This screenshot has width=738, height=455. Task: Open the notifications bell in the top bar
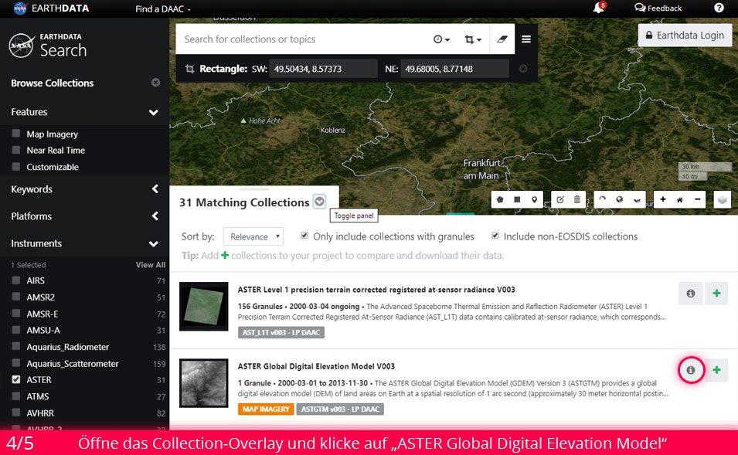click(x=599, y=8)
